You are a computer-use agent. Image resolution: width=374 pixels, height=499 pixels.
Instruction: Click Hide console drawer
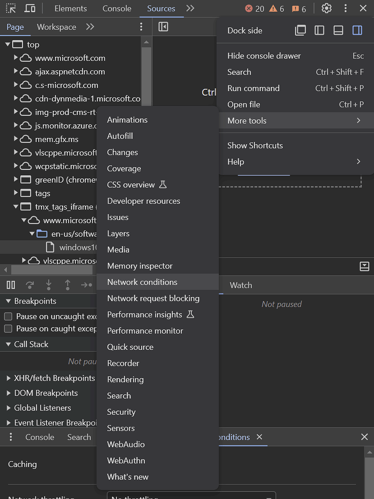pos(264,55)
